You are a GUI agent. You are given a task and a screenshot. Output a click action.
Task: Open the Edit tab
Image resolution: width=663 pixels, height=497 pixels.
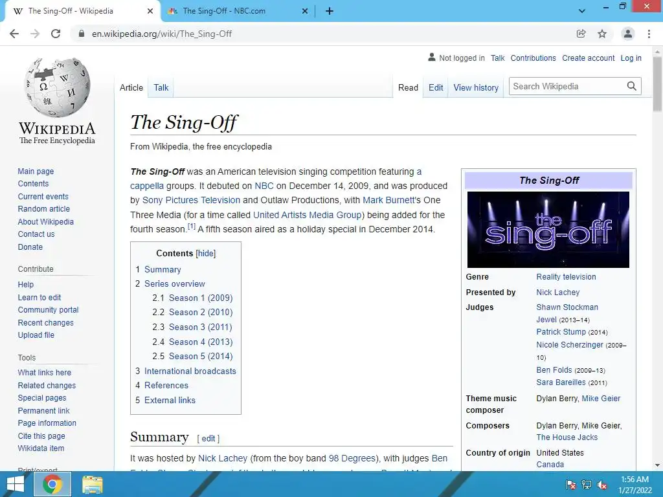436,87
